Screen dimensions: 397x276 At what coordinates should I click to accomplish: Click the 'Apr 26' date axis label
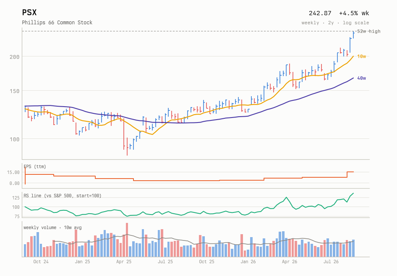290,262
